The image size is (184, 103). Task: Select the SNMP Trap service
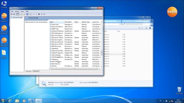[x=75, y=29]
